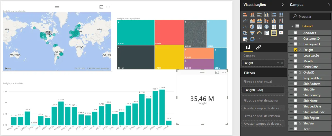Click the Freight(Tudo) visual filter

tap(263, 90)
